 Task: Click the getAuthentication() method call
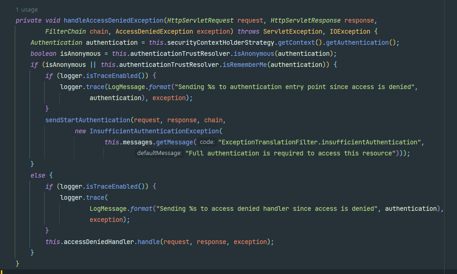[x=361, y=43]
